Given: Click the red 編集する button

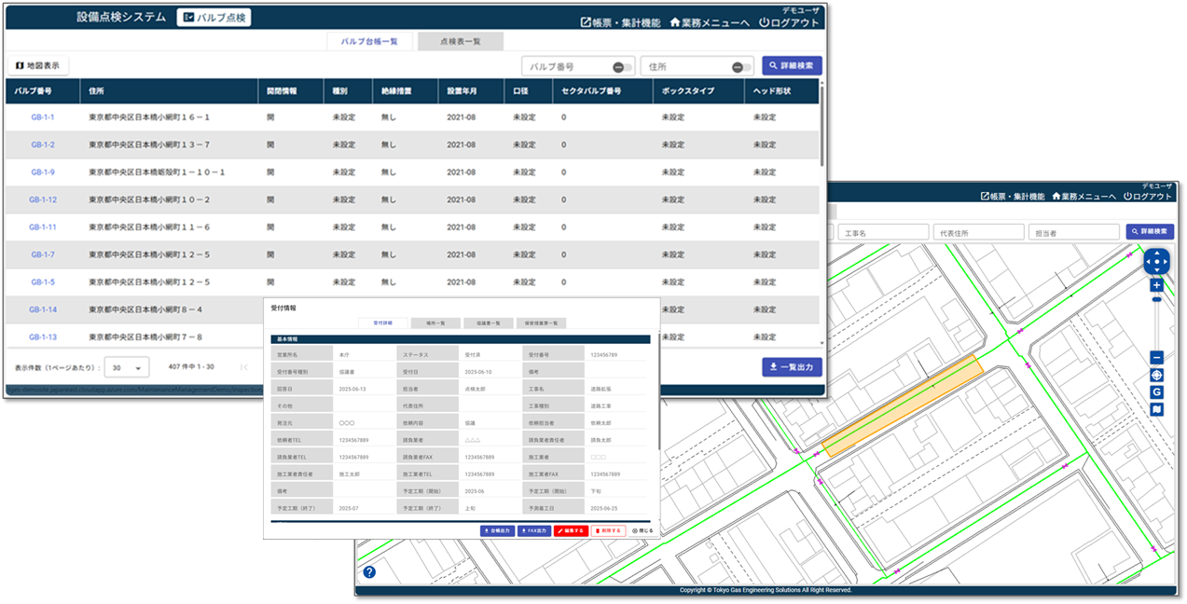Looking at the screenshot, I should coord(571,530).
